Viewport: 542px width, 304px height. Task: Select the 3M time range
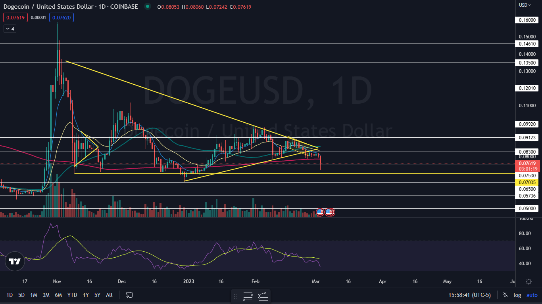tap(46, 295)
